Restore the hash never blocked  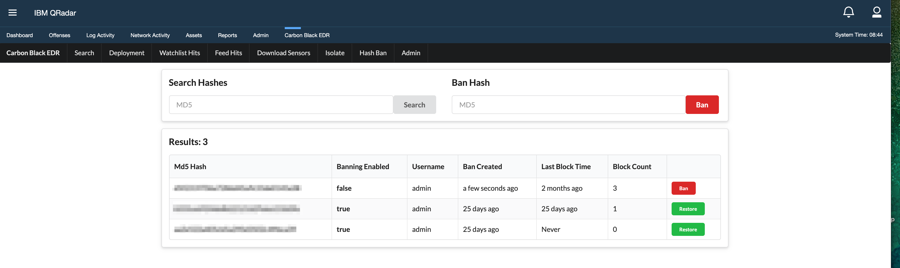pos(688,229)
